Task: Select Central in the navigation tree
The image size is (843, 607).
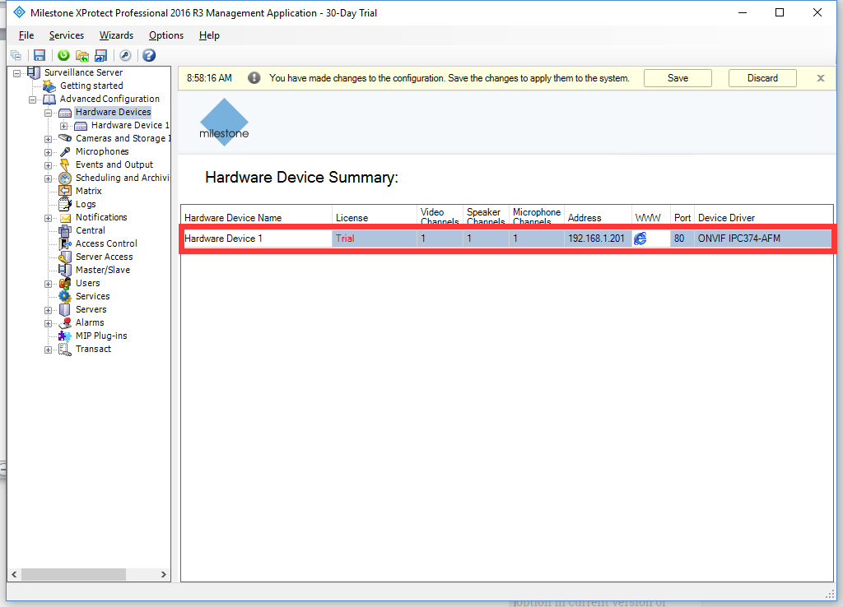Action: point(90,230)
